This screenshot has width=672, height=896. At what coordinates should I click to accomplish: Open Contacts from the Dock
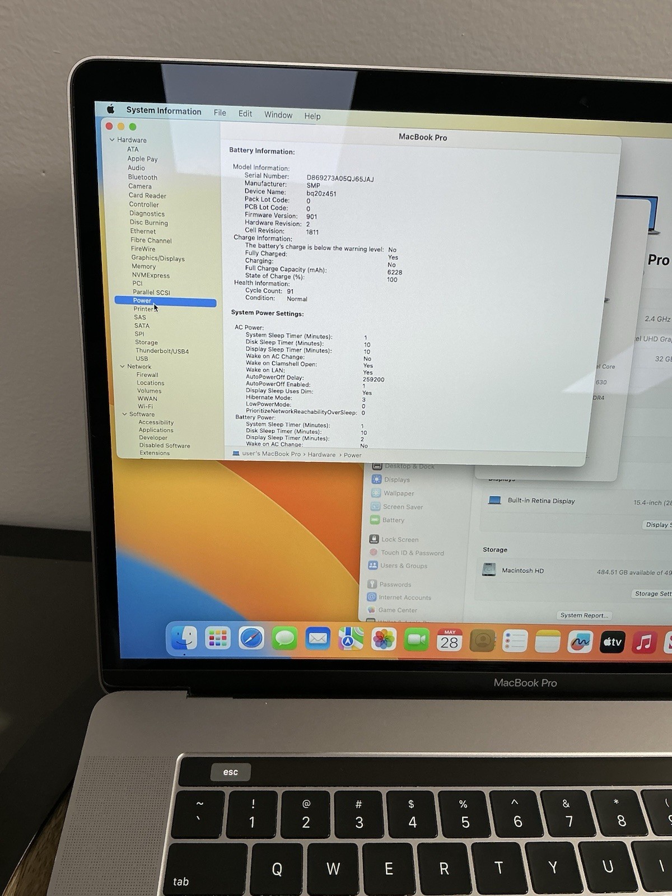(x=482, y=641)
